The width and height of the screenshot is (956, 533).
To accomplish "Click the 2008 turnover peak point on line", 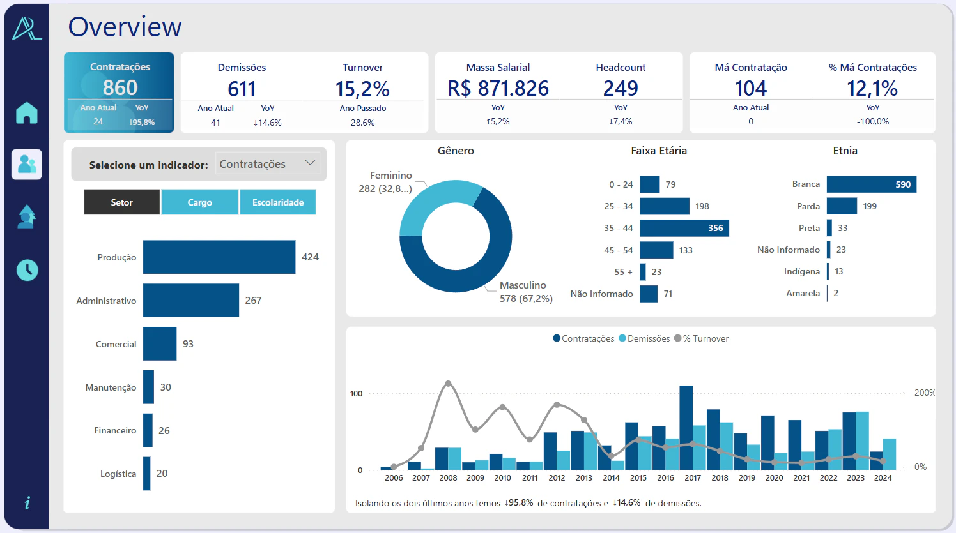I will (448, 384).
